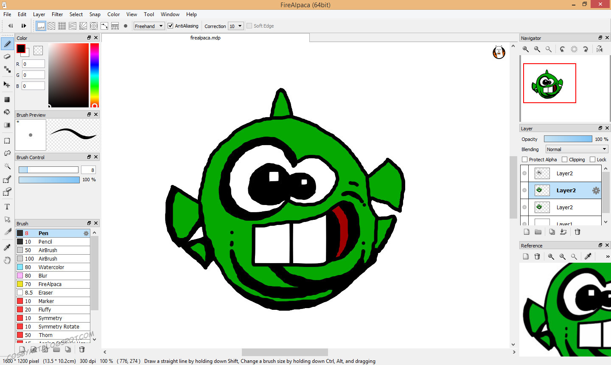
Task: Turn on the Clipping checkbox
Action: point(565,160)
